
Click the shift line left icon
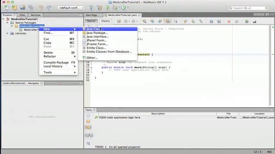click(211, 21)
